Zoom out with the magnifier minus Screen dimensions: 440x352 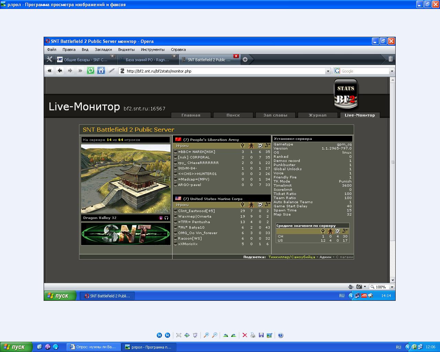pos(214,335)
